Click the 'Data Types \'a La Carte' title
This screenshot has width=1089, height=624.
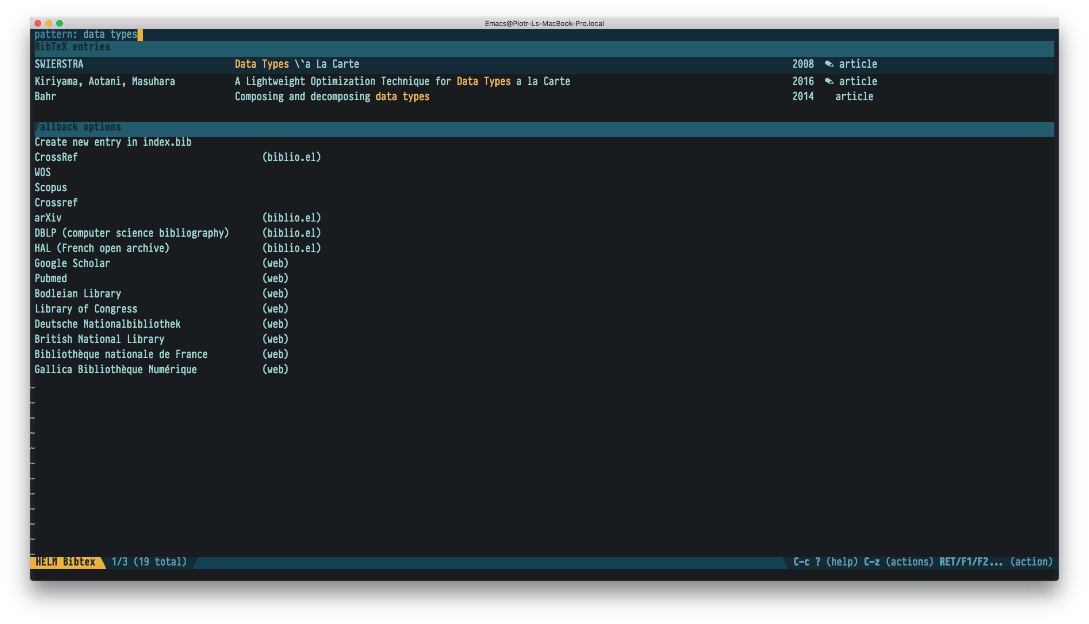297,64
